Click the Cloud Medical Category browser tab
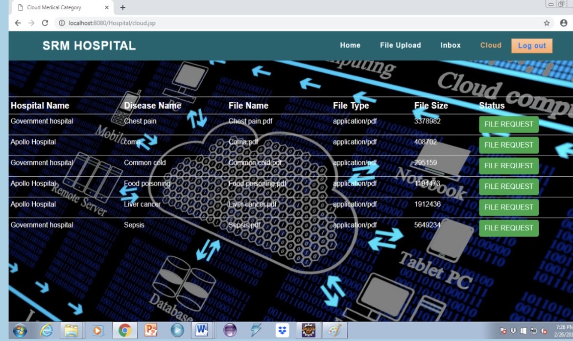573x341 pixels. pos(63,7)
